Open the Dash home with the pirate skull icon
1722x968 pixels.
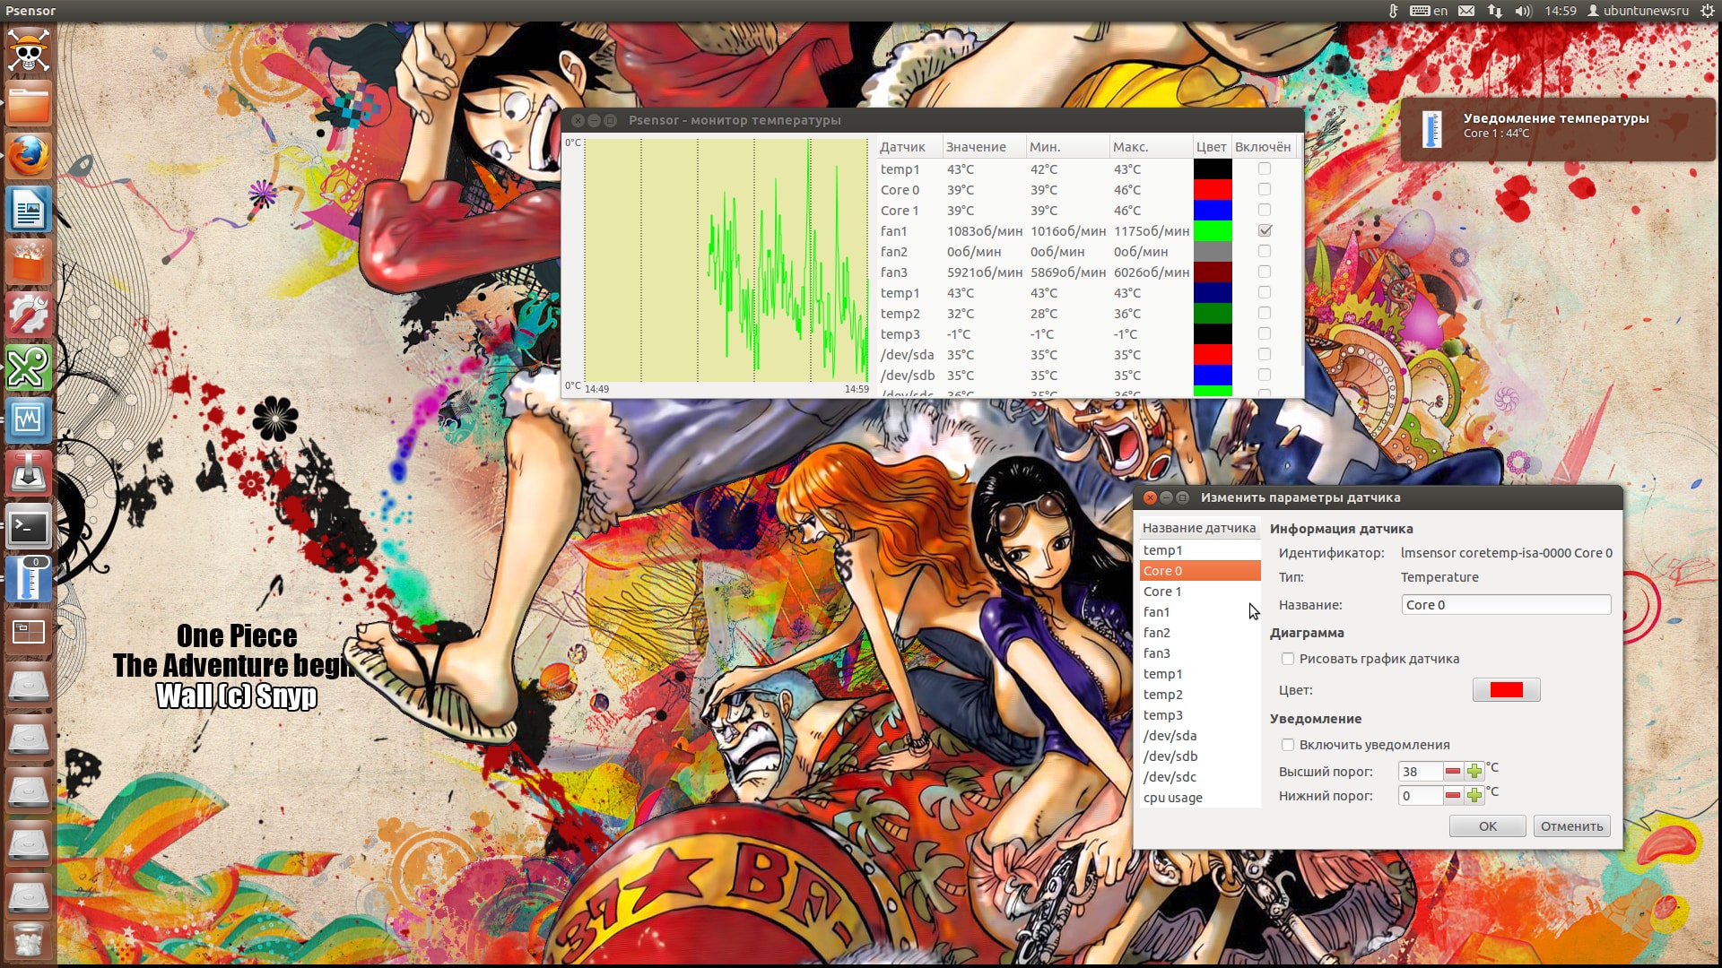[29, 52]
